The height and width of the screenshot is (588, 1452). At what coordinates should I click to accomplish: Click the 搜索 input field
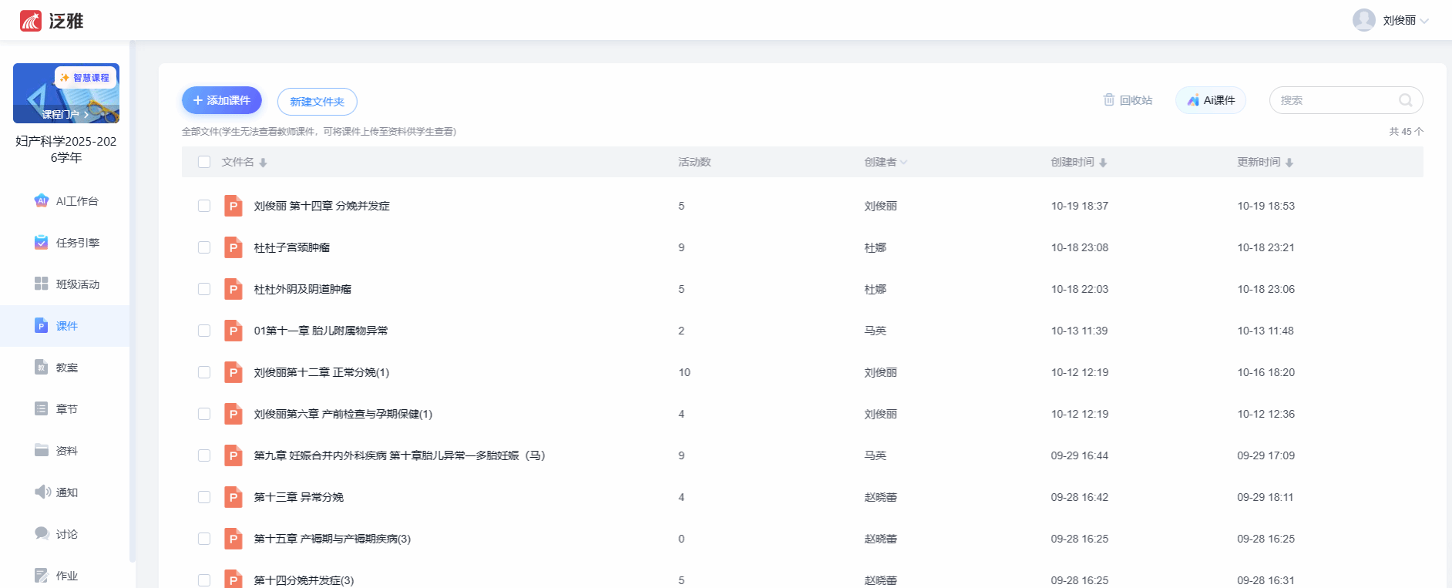pyautogui.click(x=1335, y=100)
